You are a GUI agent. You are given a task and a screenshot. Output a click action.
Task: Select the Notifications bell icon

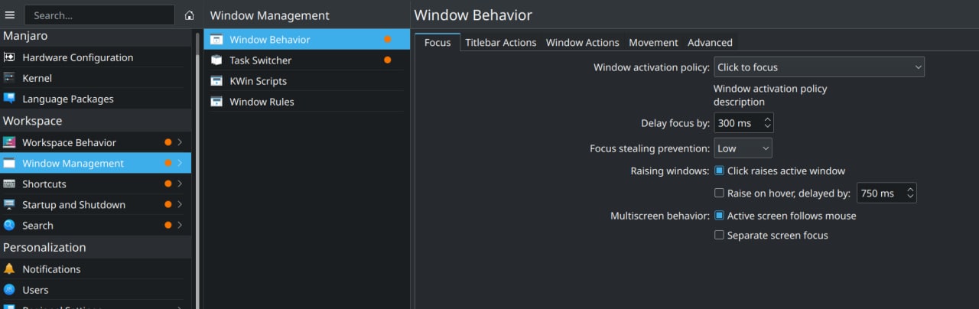pyautogui.click(x=9, y=268)
